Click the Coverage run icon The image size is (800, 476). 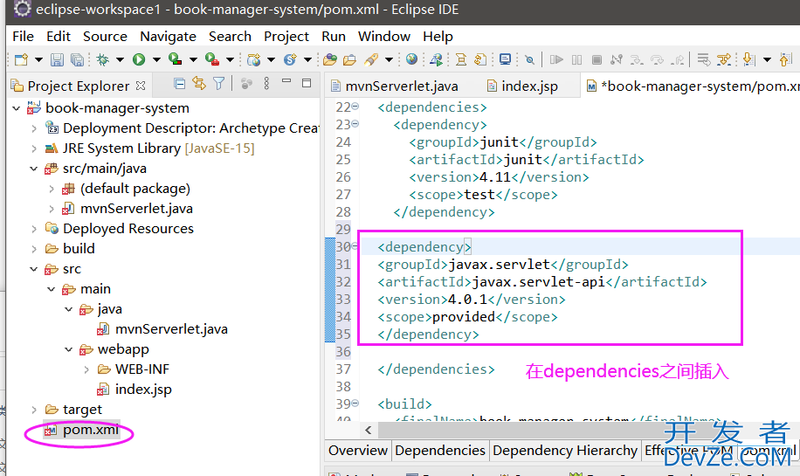[x=175, y=59]
